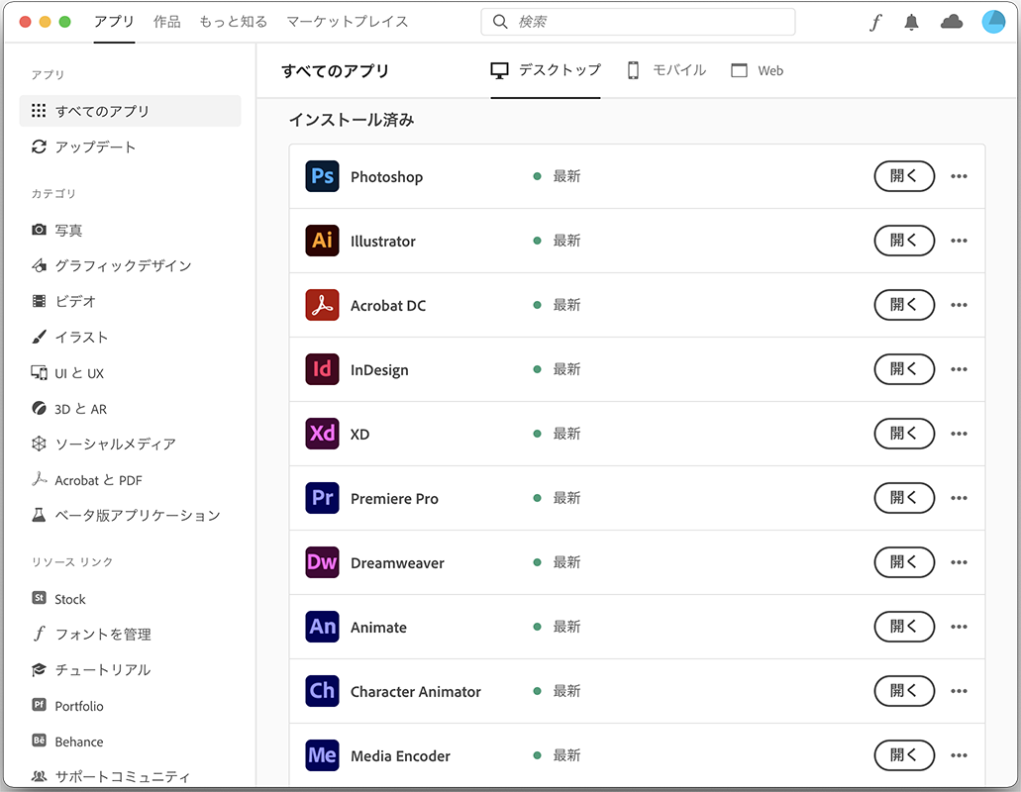Viewport: 1021px width, 792px height.
Task: Click 開く button for Premiere Pro
Action: point(904,499)
